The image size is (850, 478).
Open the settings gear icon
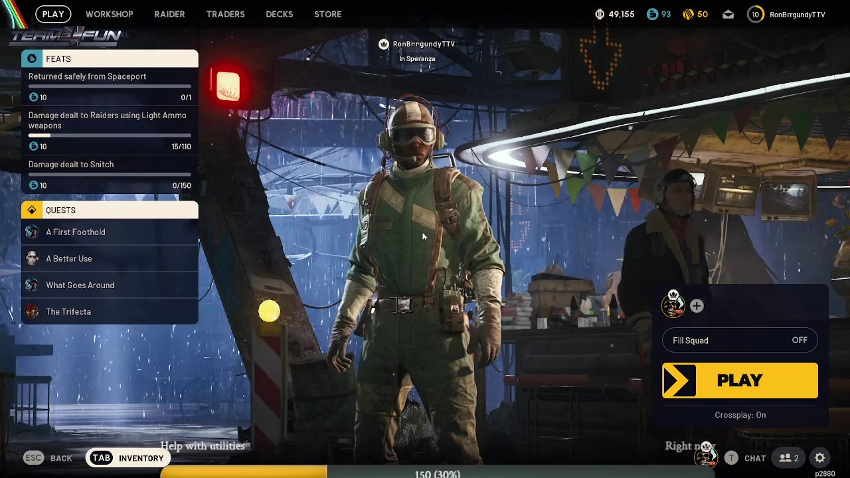[x=820, y=458]
